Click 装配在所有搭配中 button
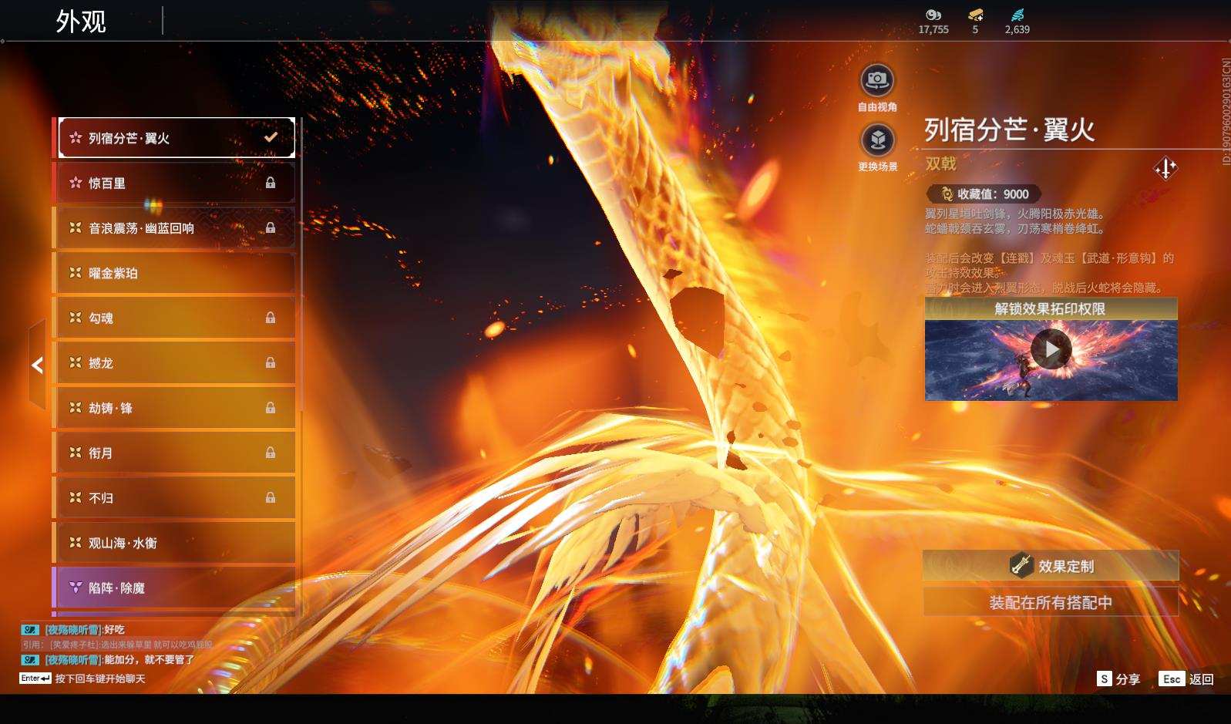Image resolution: width=1231 pixels, height=724 pixels. (x=1051, y=602)
